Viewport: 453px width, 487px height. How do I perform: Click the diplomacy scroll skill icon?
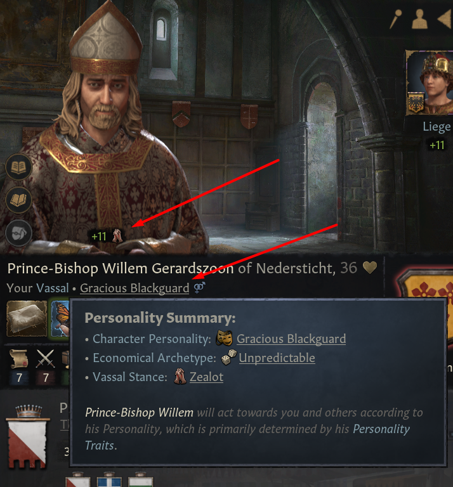(19, 359)
